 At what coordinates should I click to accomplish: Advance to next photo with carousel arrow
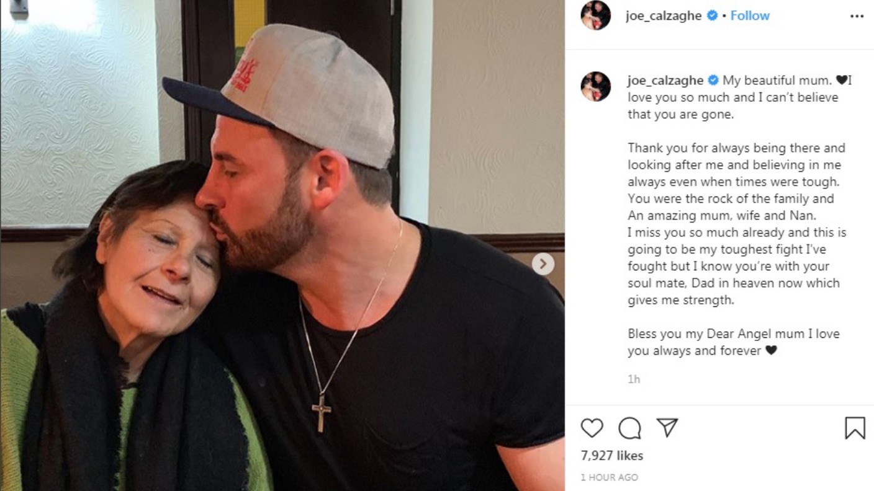[543, 264]
